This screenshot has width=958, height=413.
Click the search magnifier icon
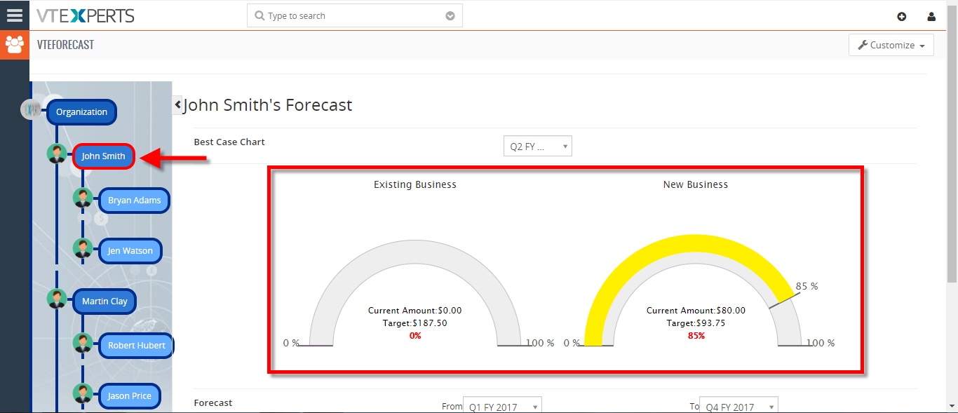click(x=259, y=15)
